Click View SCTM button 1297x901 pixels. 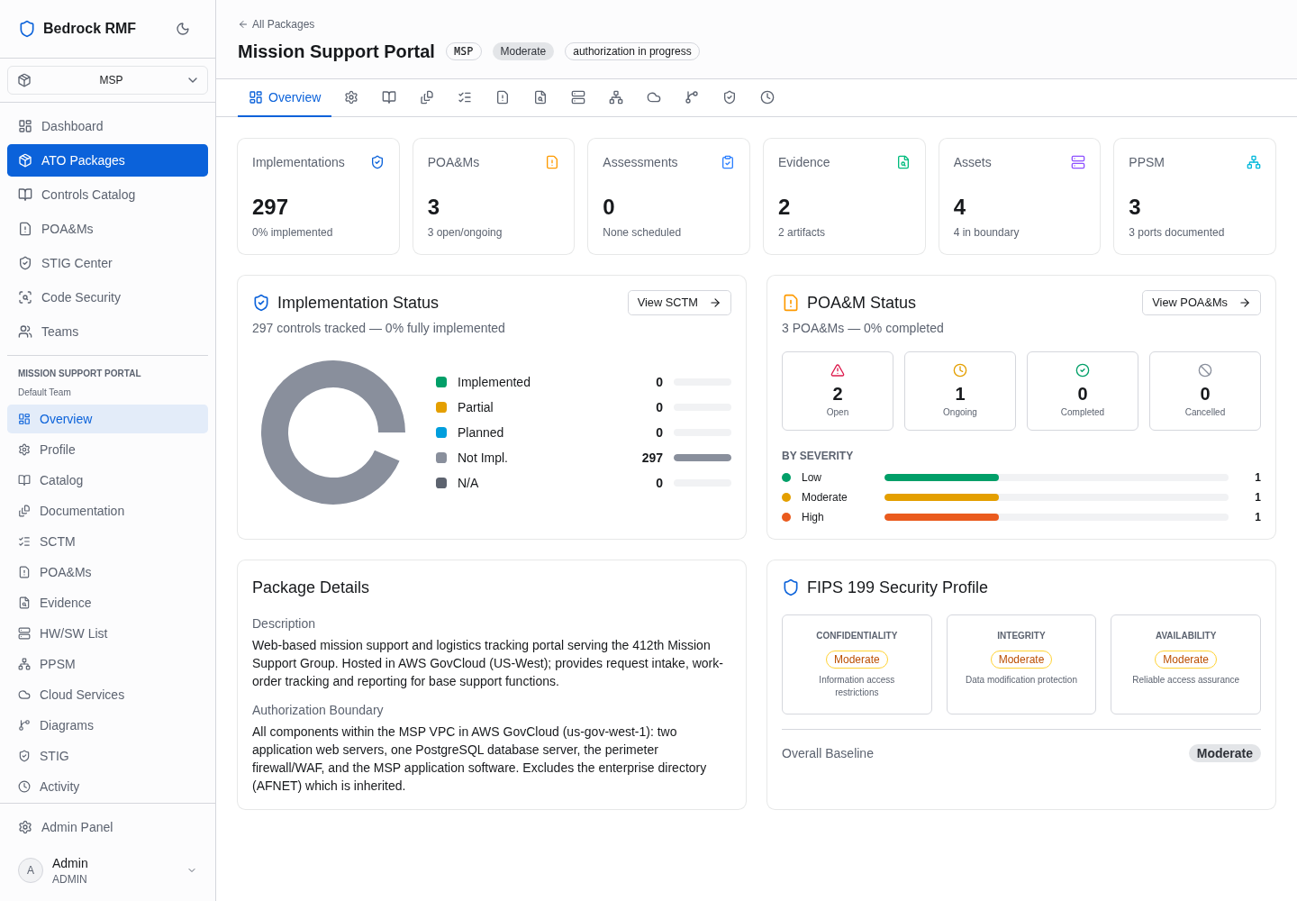(x=679, y=303)
